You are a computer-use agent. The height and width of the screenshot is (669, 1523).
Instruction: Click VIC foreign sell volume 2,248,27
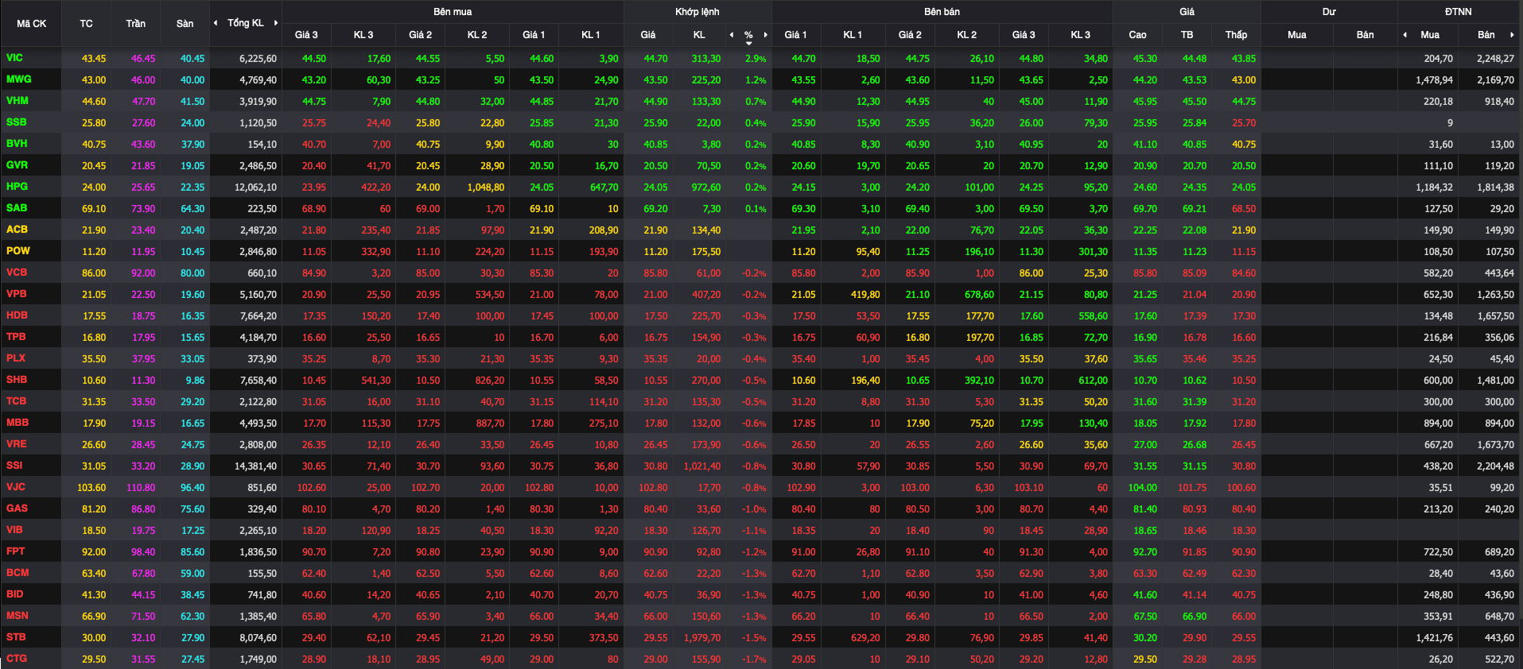click(1495, 59)
